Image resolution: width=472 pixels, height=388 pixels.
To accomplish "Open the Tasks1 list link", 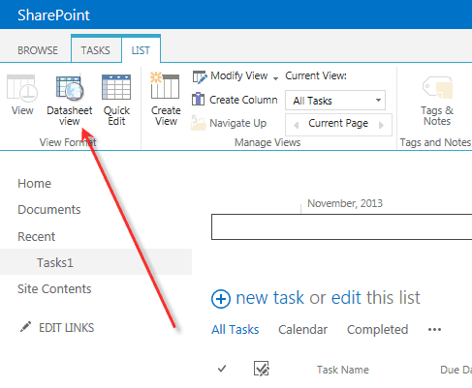I will pos(55,262).
